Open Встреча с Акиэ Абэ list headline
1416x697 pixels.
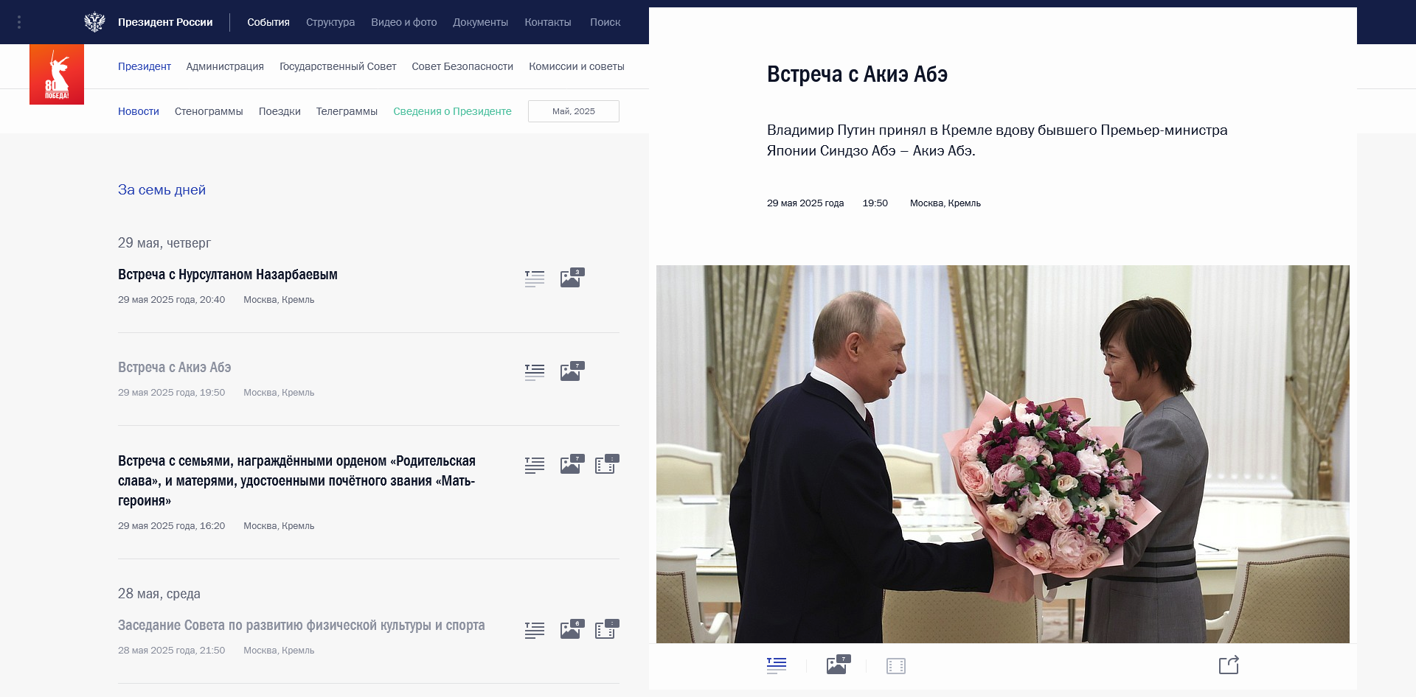(175, 368)
